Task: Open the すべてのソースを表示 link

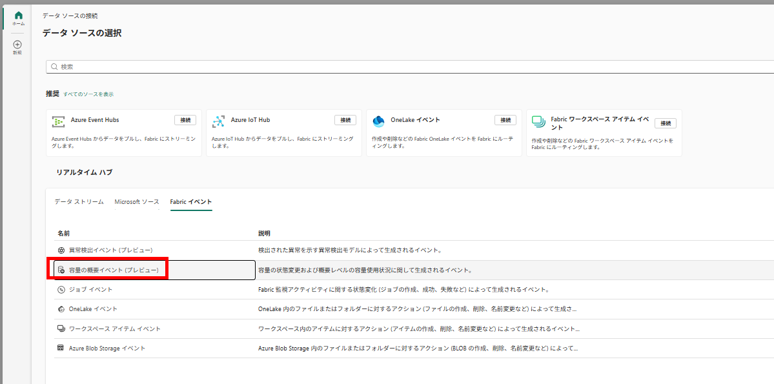Action: 88,94
